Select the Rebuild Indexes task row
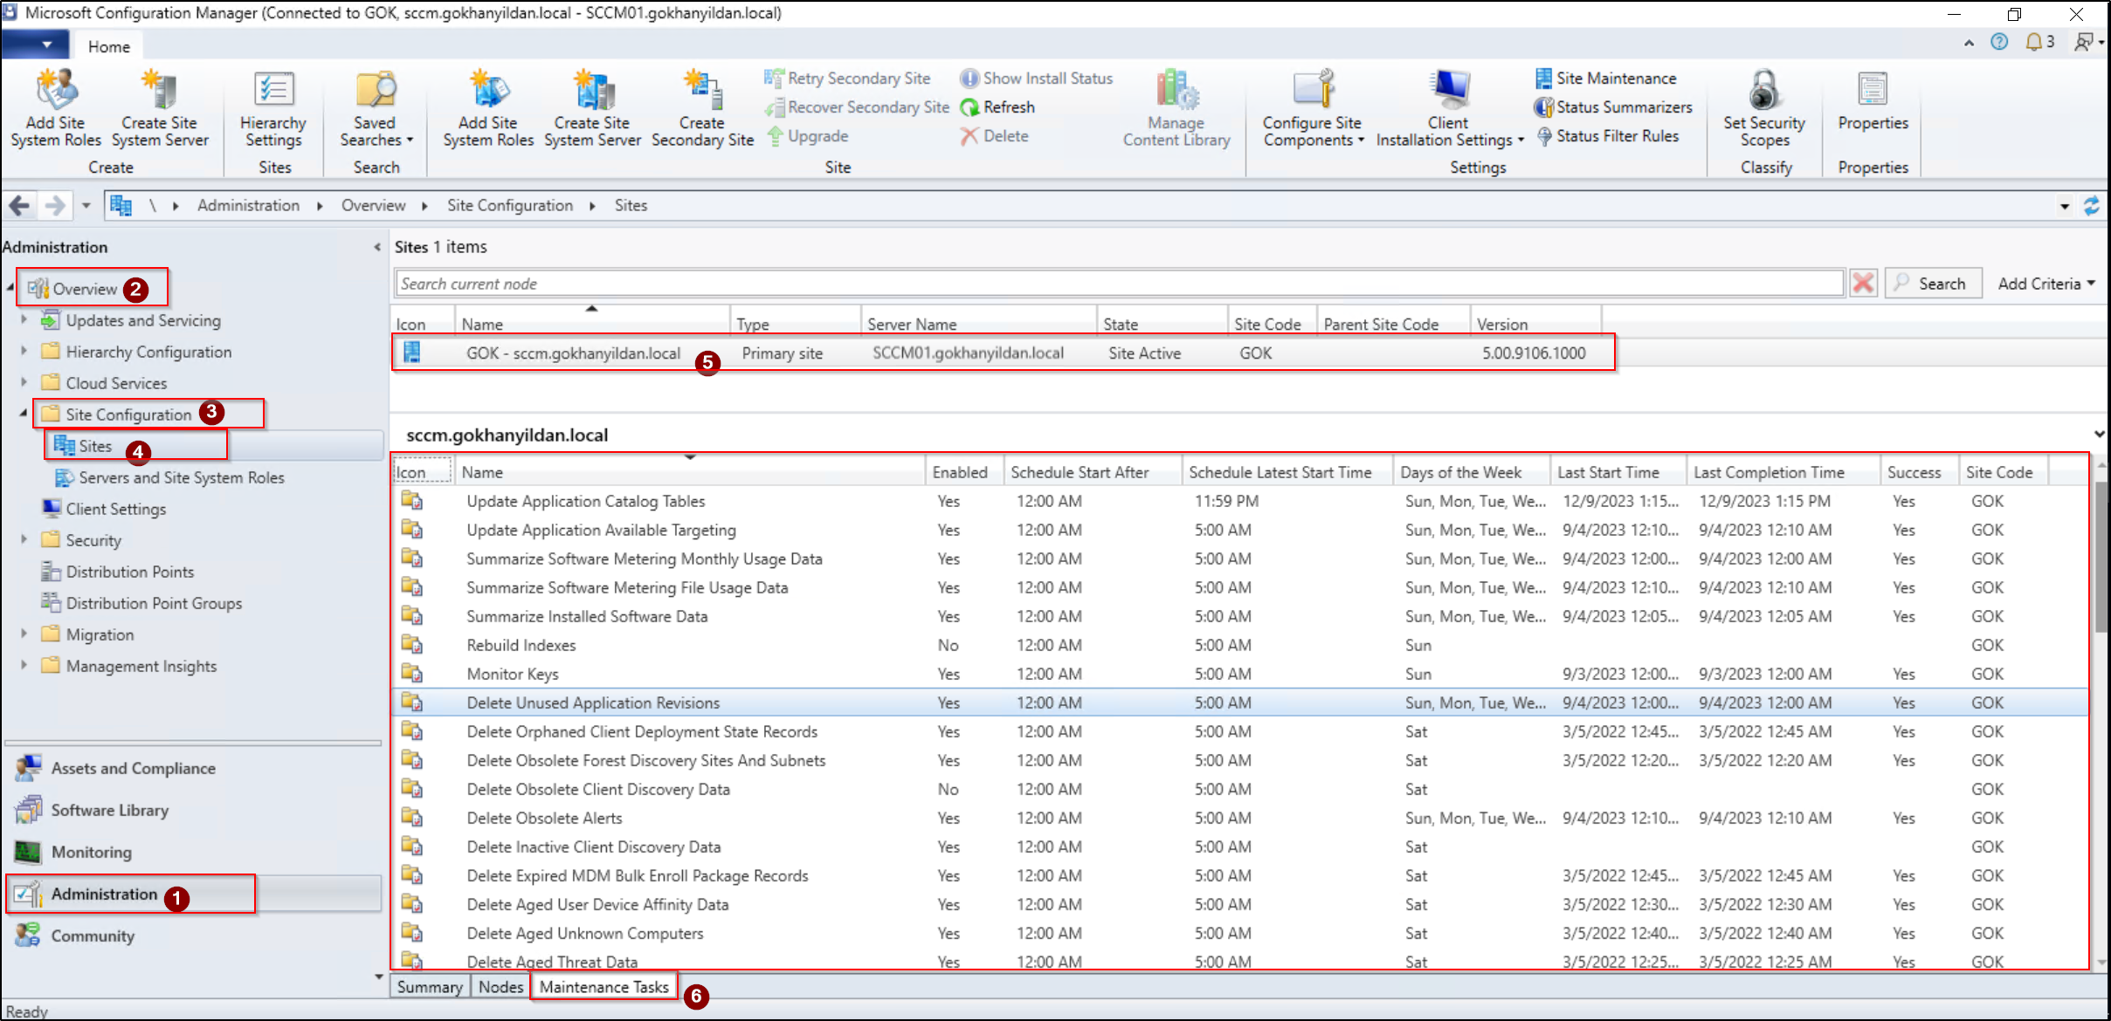 tap(1240, 645)
